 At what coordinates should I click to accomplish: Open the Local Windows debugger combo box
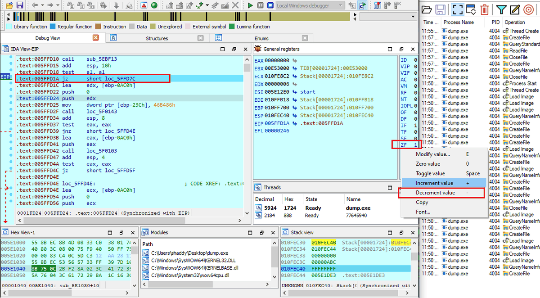click(310, 5)
